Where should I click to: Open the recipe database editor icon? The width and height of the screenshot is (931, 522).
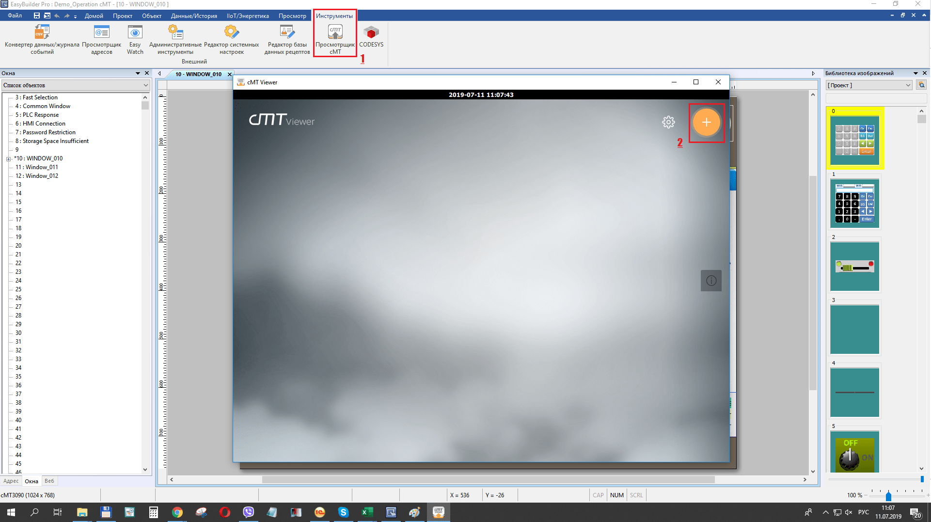[287, 39]
